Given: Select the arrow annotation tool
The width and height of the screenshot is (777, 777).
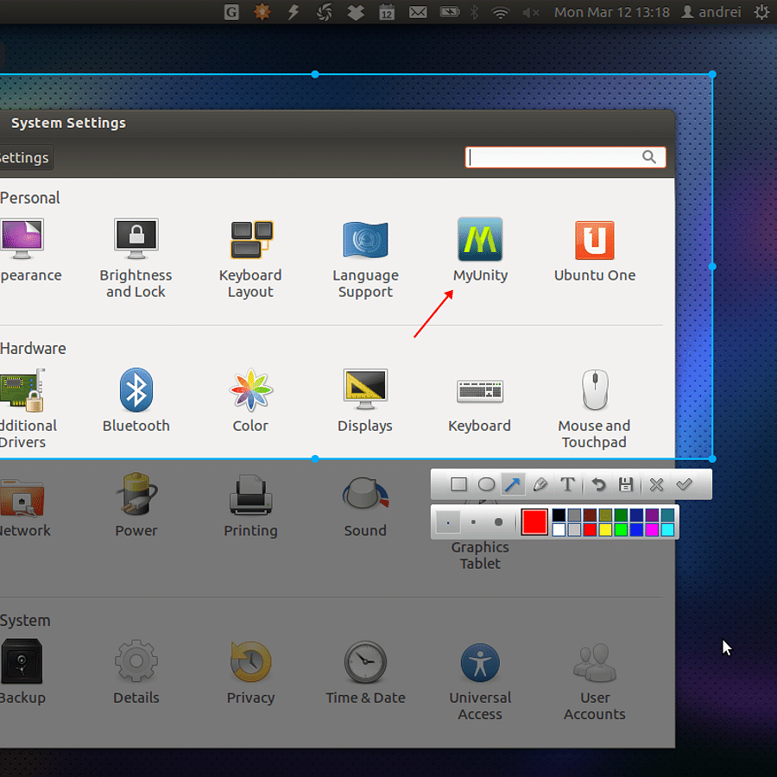Looking at the screenshot, I should 514,483.
